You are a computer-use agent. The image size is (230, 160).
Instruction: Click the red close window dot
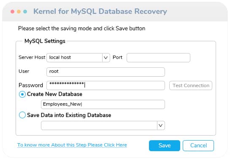(x=13, y=11)
